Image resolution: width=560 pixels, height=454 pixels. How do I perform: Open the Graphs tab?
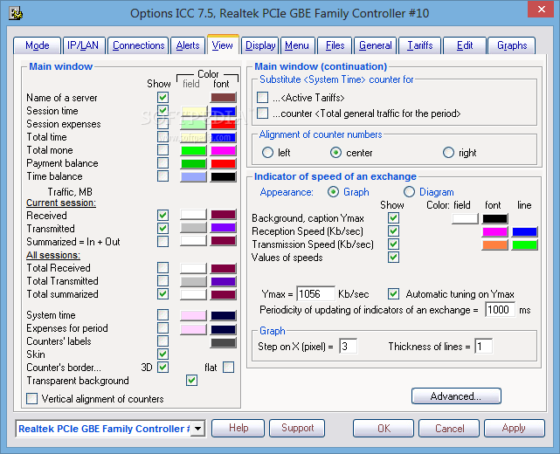coord(512,45)
